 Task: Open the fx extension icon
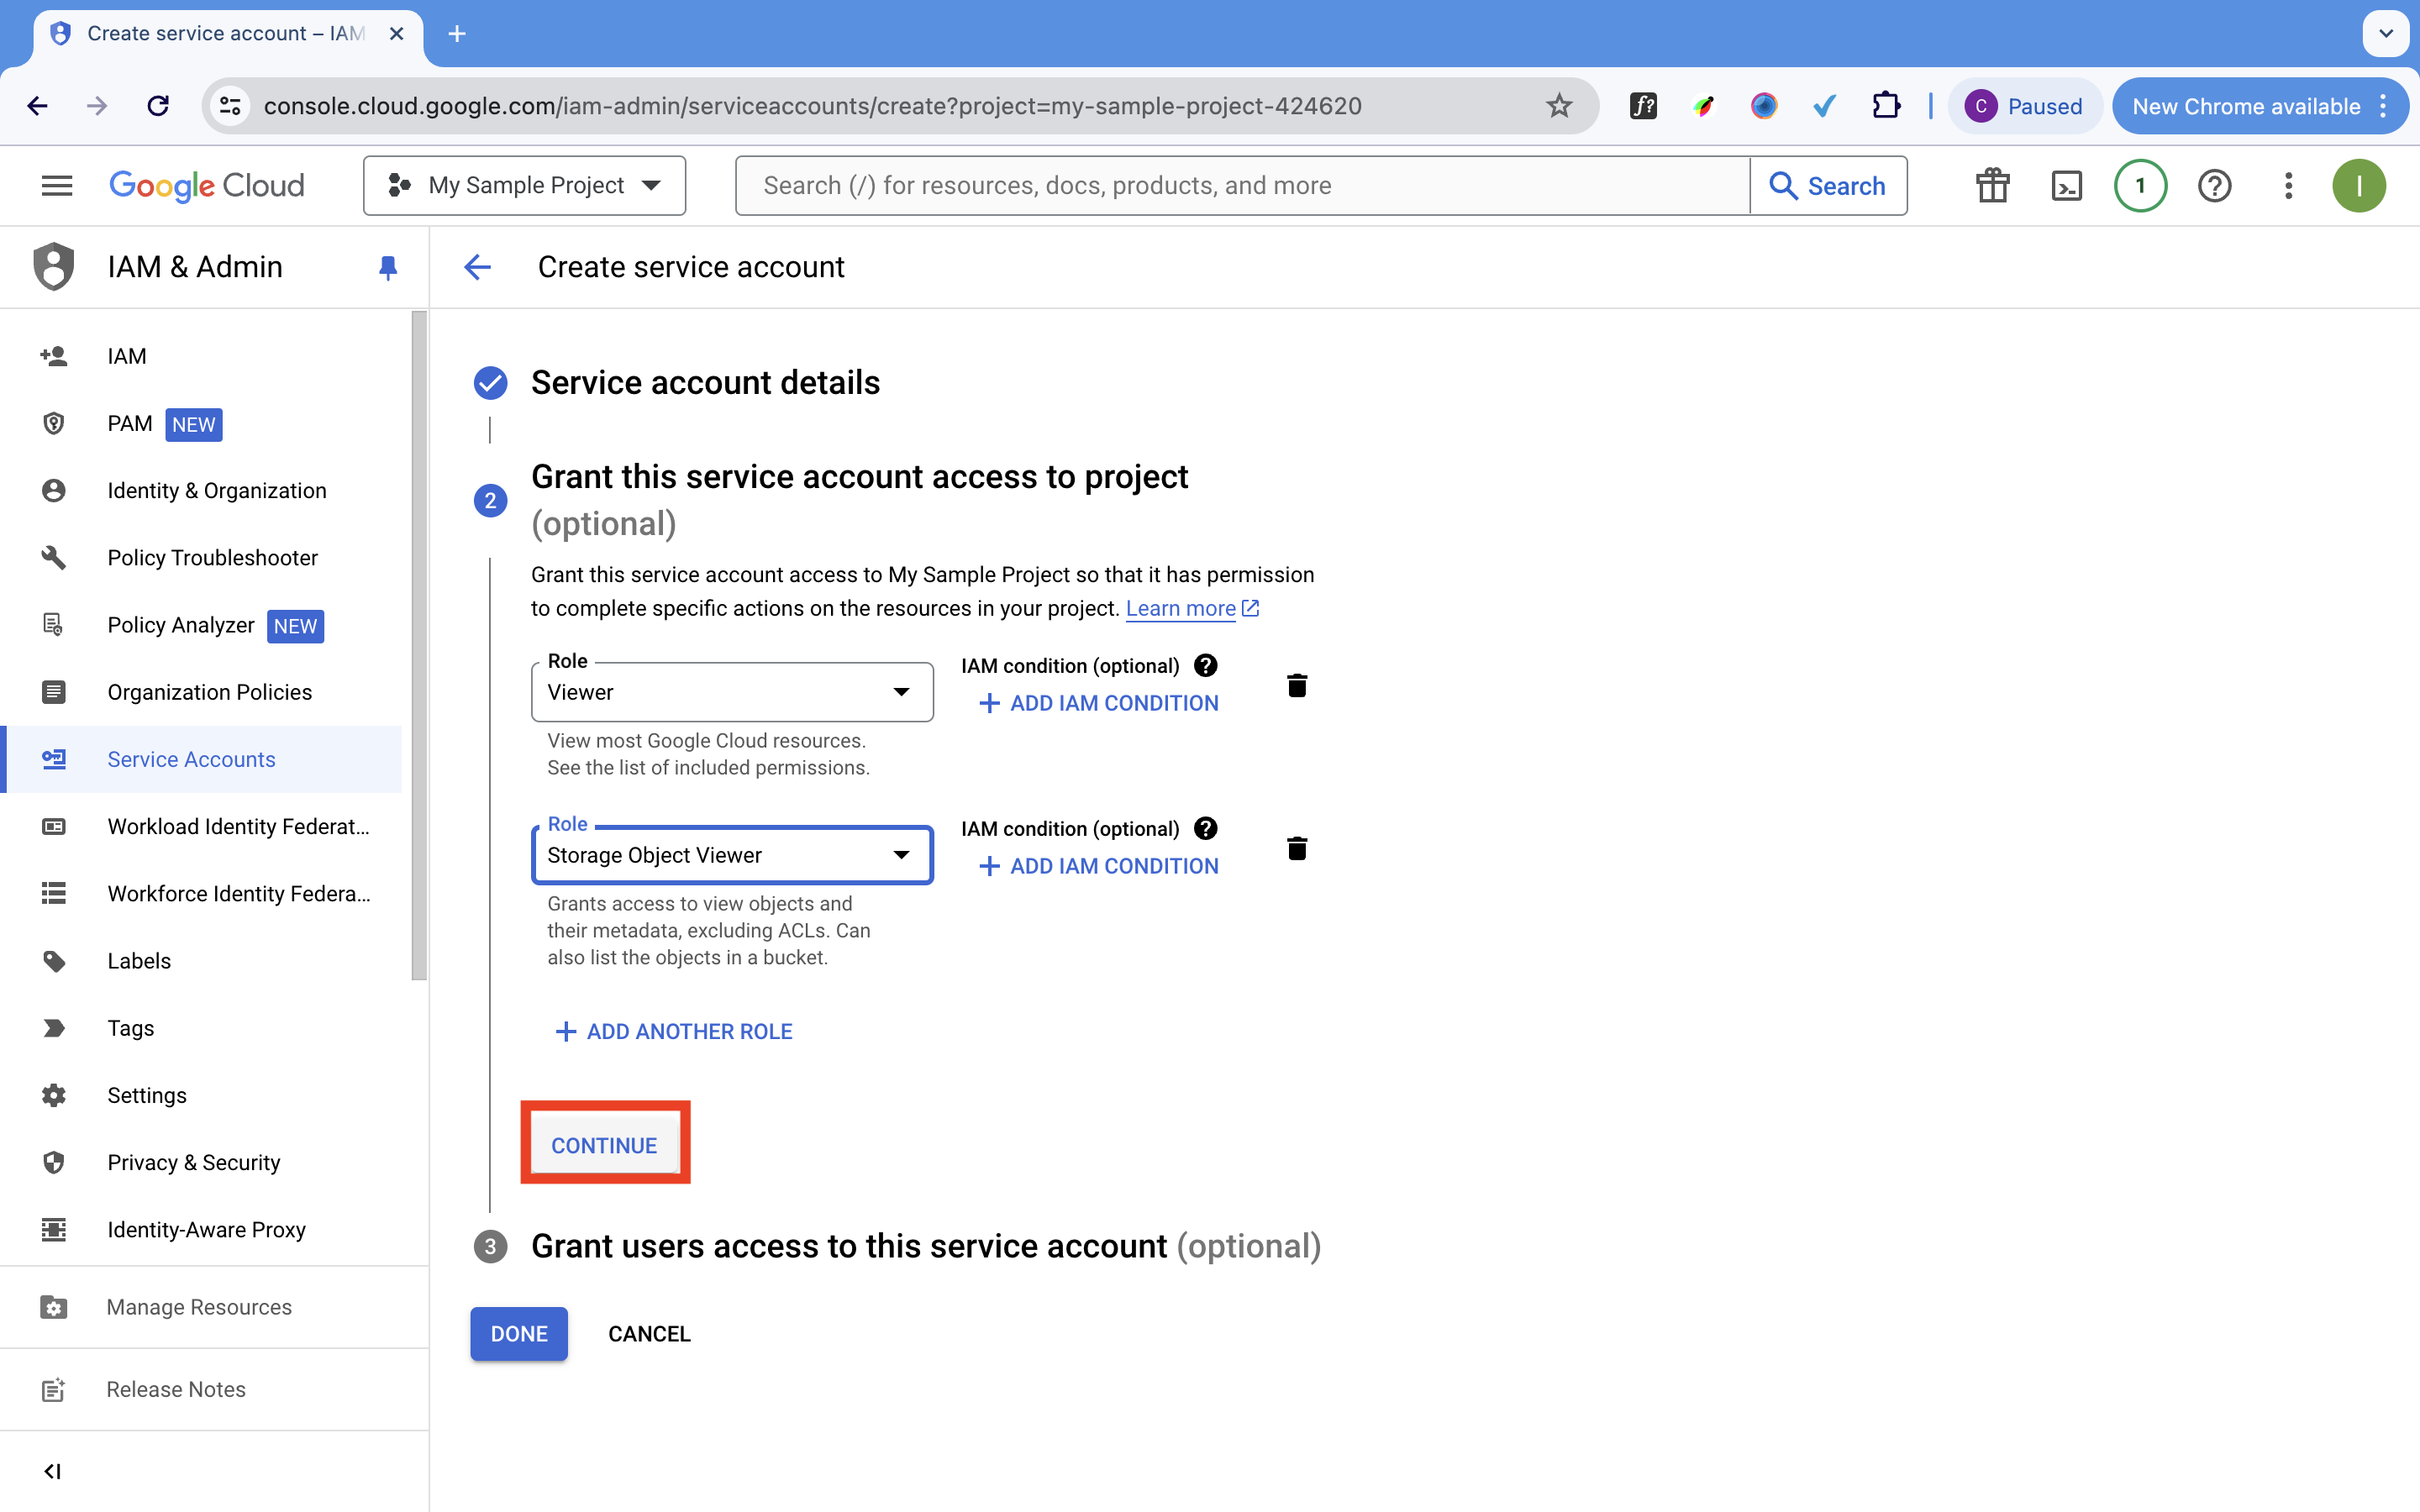pyautogui.click(x=1643, y=105)
